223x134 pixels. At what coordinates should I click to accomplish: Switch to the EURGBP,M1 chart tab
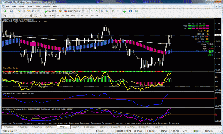[x=22, y=127]
